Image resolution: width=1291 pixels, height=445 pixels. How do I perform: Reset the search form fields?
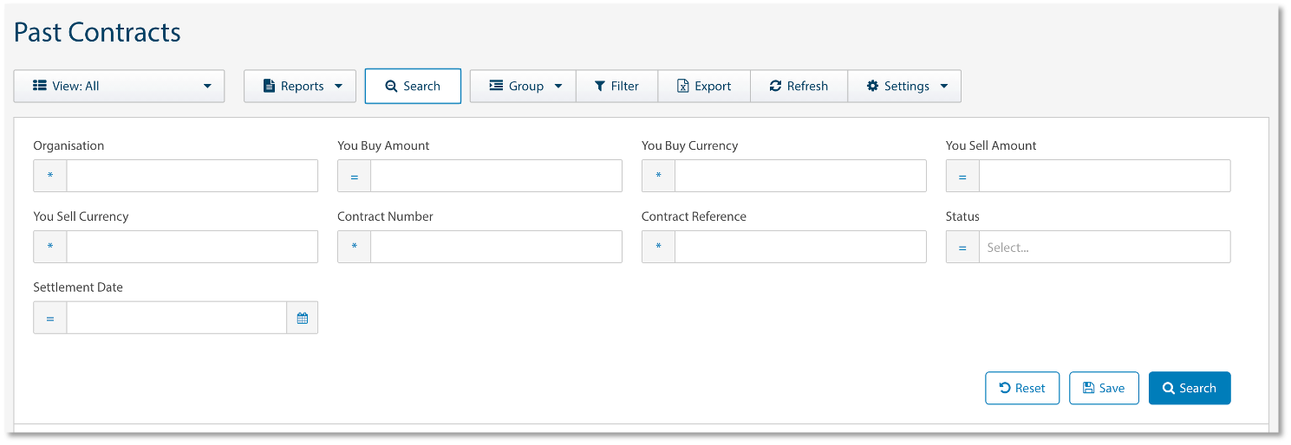click(x=1022, y=388)
